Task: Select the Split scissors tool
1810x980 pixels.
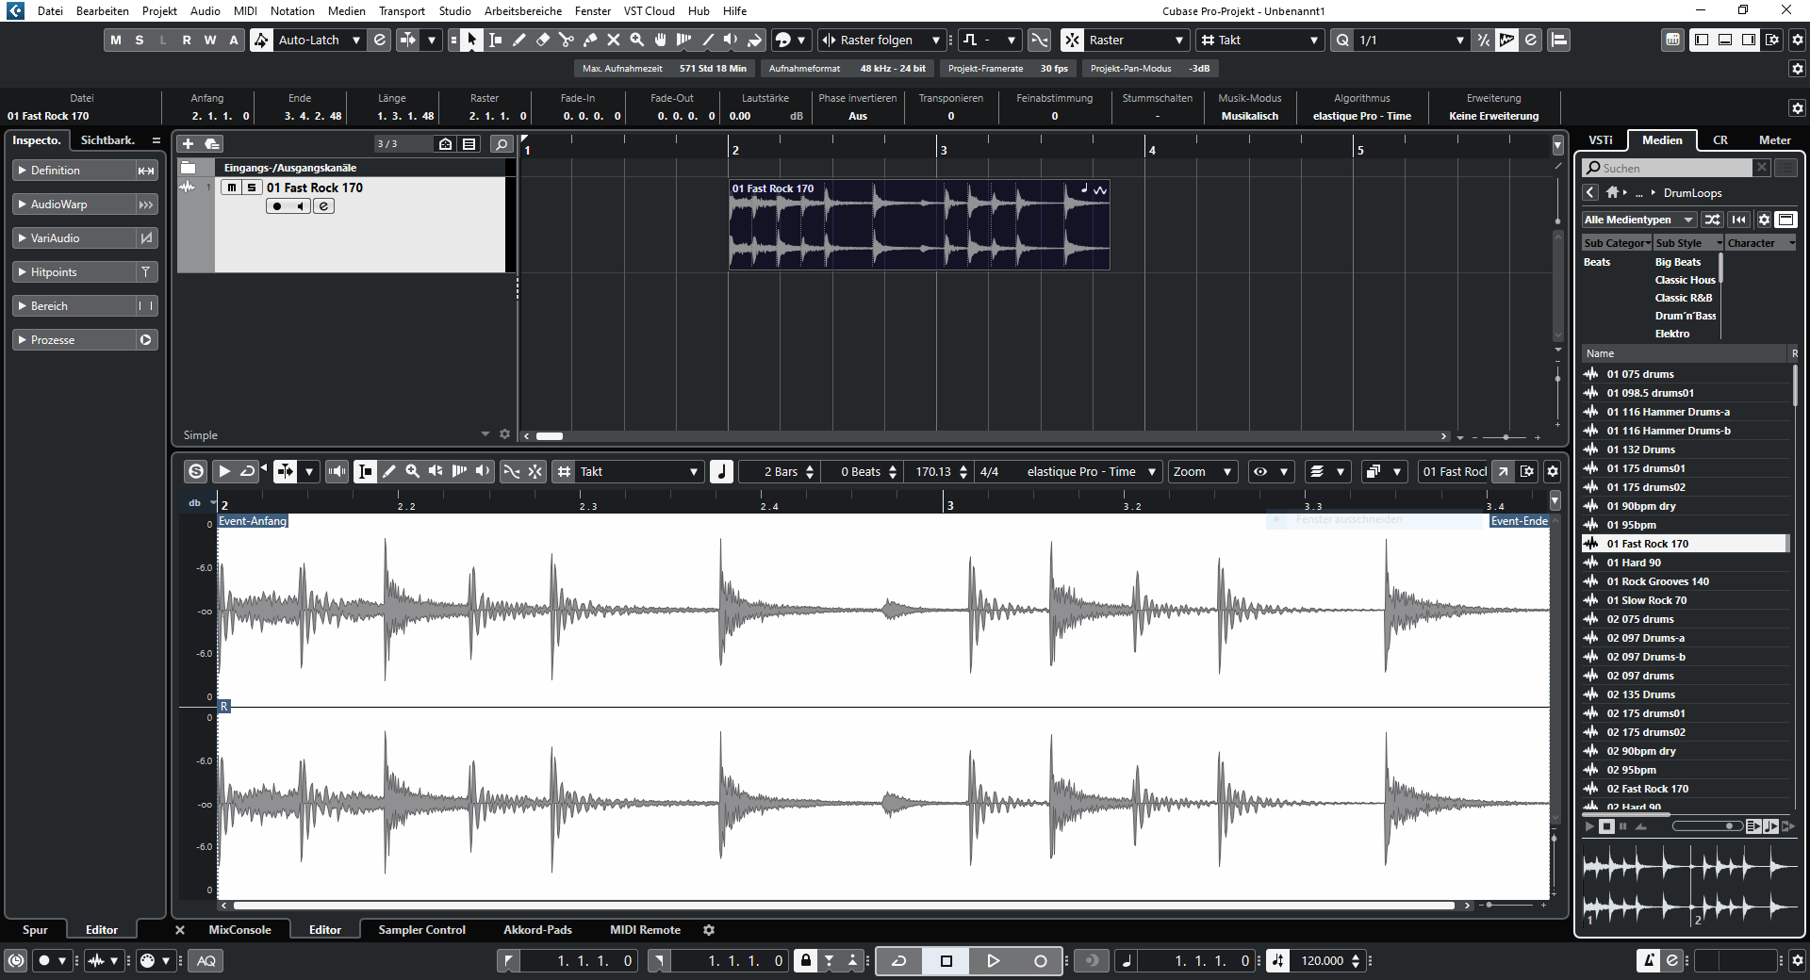Action: click(x=566, y=40)
